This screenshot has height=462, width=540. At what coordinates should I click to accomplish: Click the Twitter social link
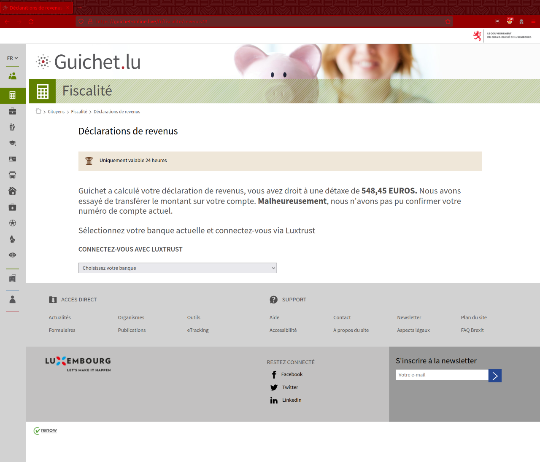[x=290, y=387]
